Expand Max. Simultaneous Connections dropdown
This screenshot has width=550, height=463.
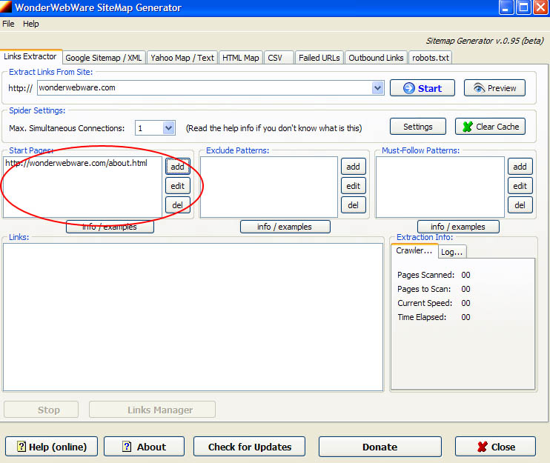click(169, 128)
